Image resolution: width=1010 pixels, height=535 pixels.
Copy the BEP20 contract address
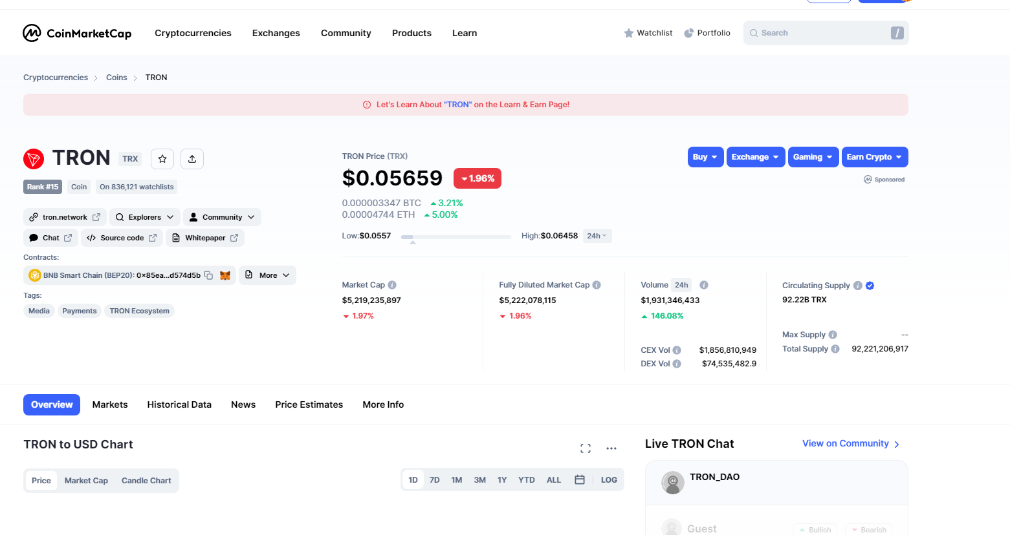coord(208,275)
